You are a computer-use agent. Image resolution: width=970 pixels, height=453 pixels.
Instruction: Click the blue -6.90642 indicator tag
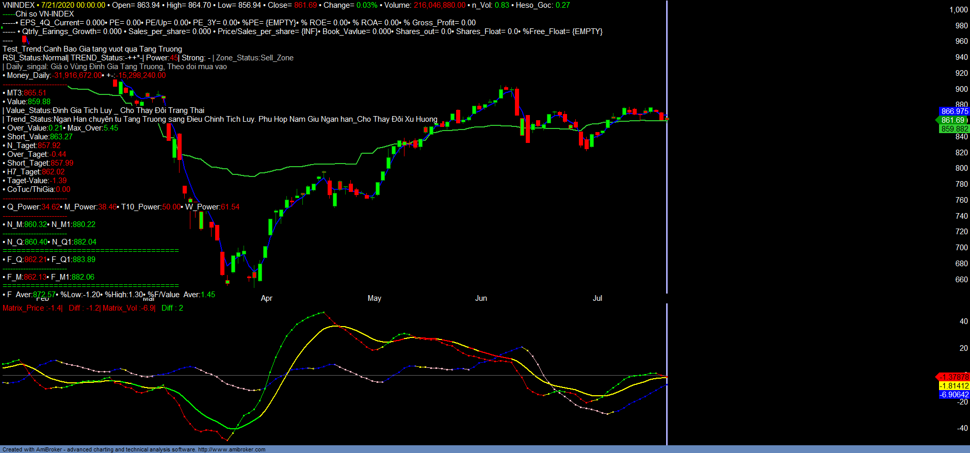[954, 395]
